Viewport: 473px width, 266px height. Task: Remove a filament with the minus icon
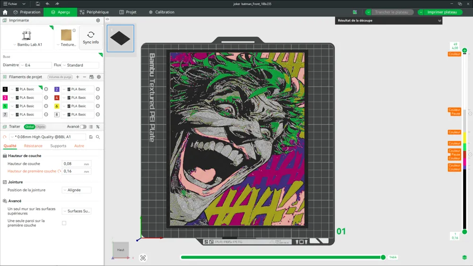pos(85,77)
